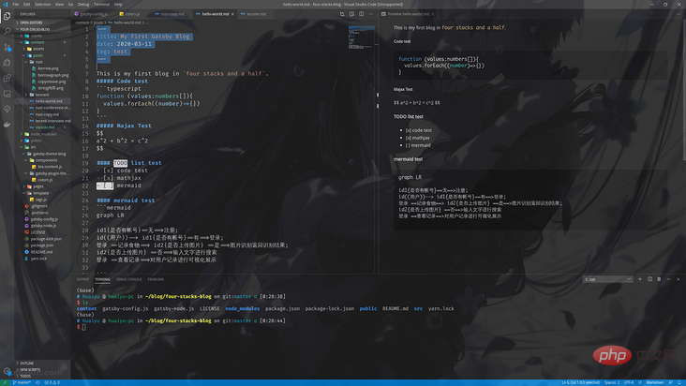The width and height of the screenshot is (686, 386).
Task: Click the open changes compare icon in editor toolbar
Action: tap(342, 14)
